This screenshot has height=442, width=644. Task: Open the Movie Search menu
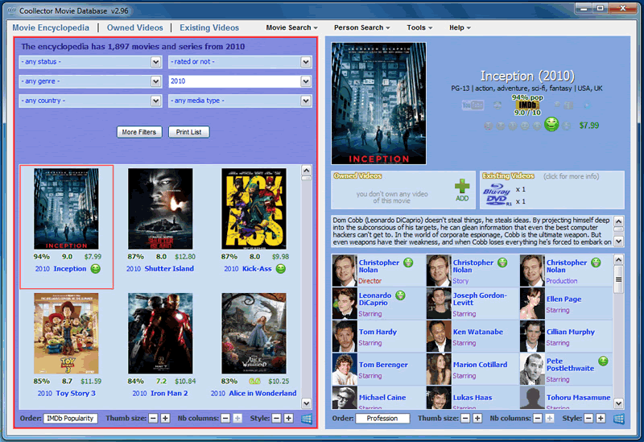coord(291,27)
